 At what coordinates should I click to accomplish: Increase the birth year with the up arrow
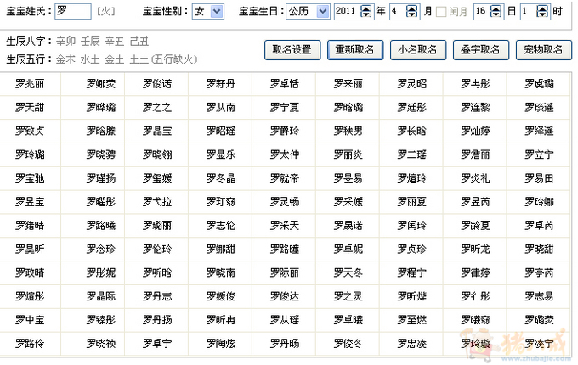pyautogui.click(x=366, y=8)
